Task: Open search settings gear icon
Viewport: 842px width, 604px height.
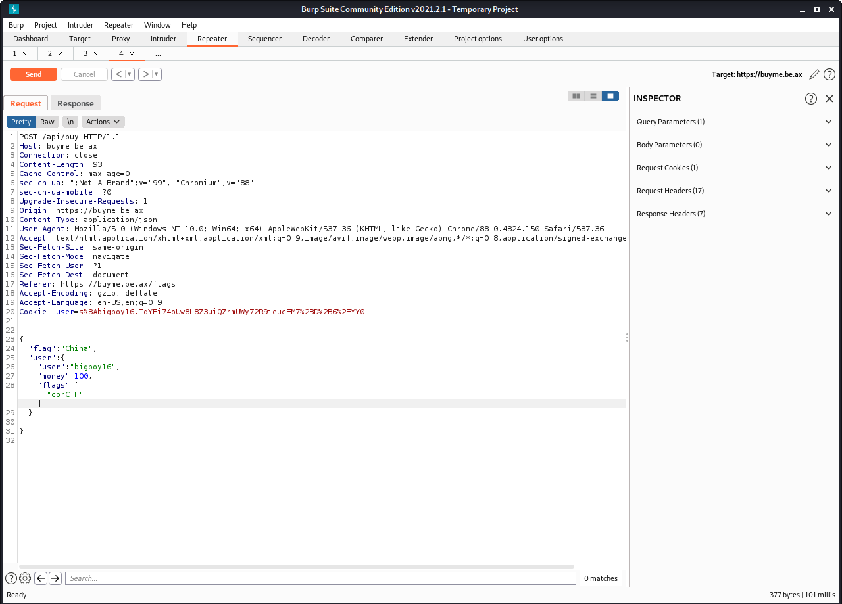Action: click(x=25, y=578)
